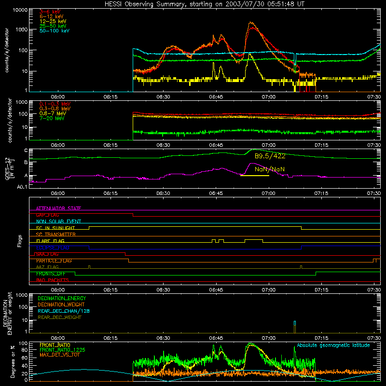Click the main 6-12 keV flare peak
The width and height of the screenshot is (386, 386).
(251, 23)
